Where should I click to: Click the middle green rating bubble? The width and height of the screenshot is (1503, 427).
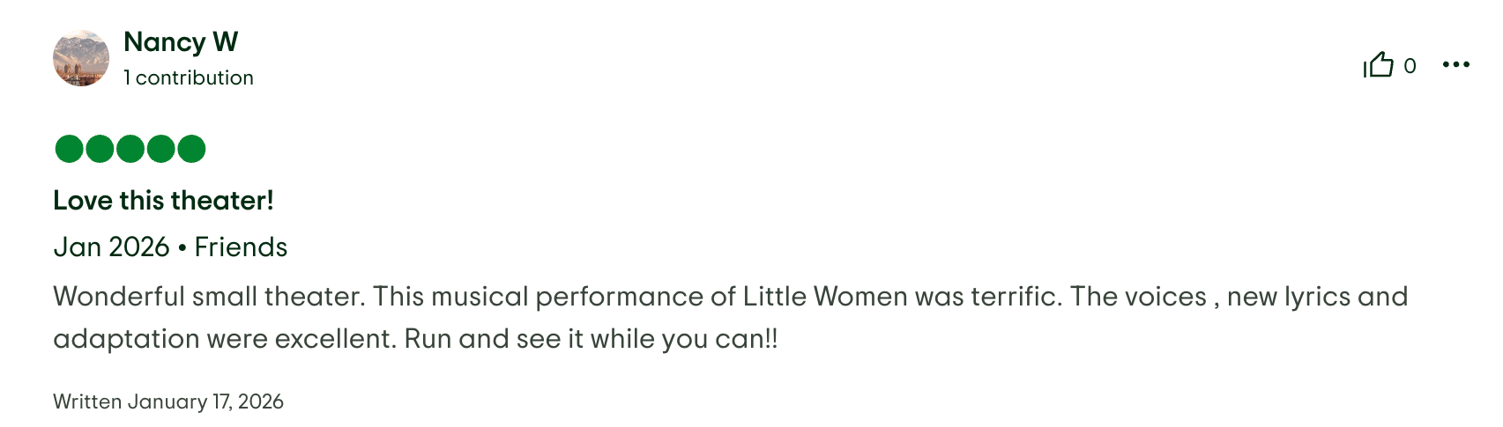coord(130,149)
